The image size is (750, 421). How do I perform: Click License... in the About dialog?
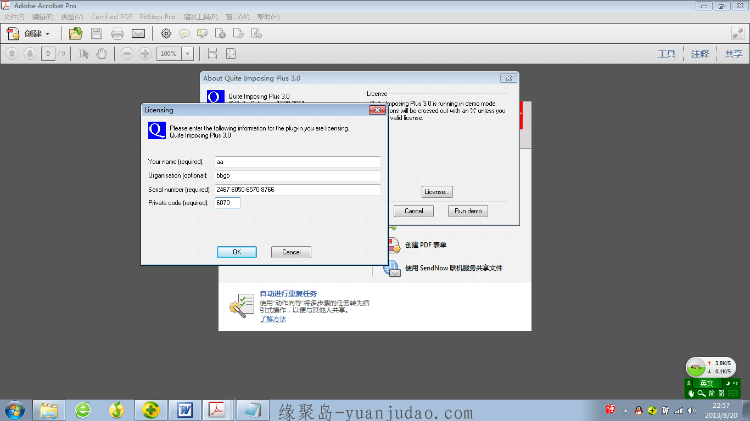(x=437, y=192)
